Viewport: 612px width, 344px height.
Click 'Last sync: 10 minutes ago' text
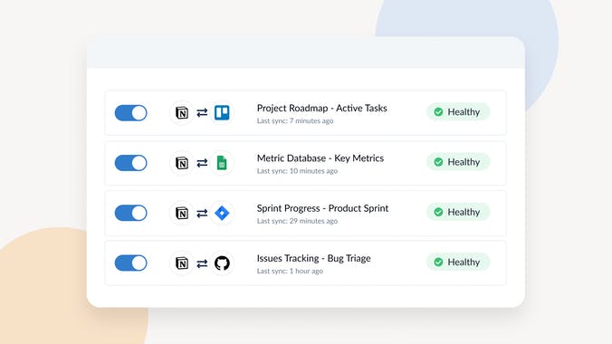[x=297, y=171]
